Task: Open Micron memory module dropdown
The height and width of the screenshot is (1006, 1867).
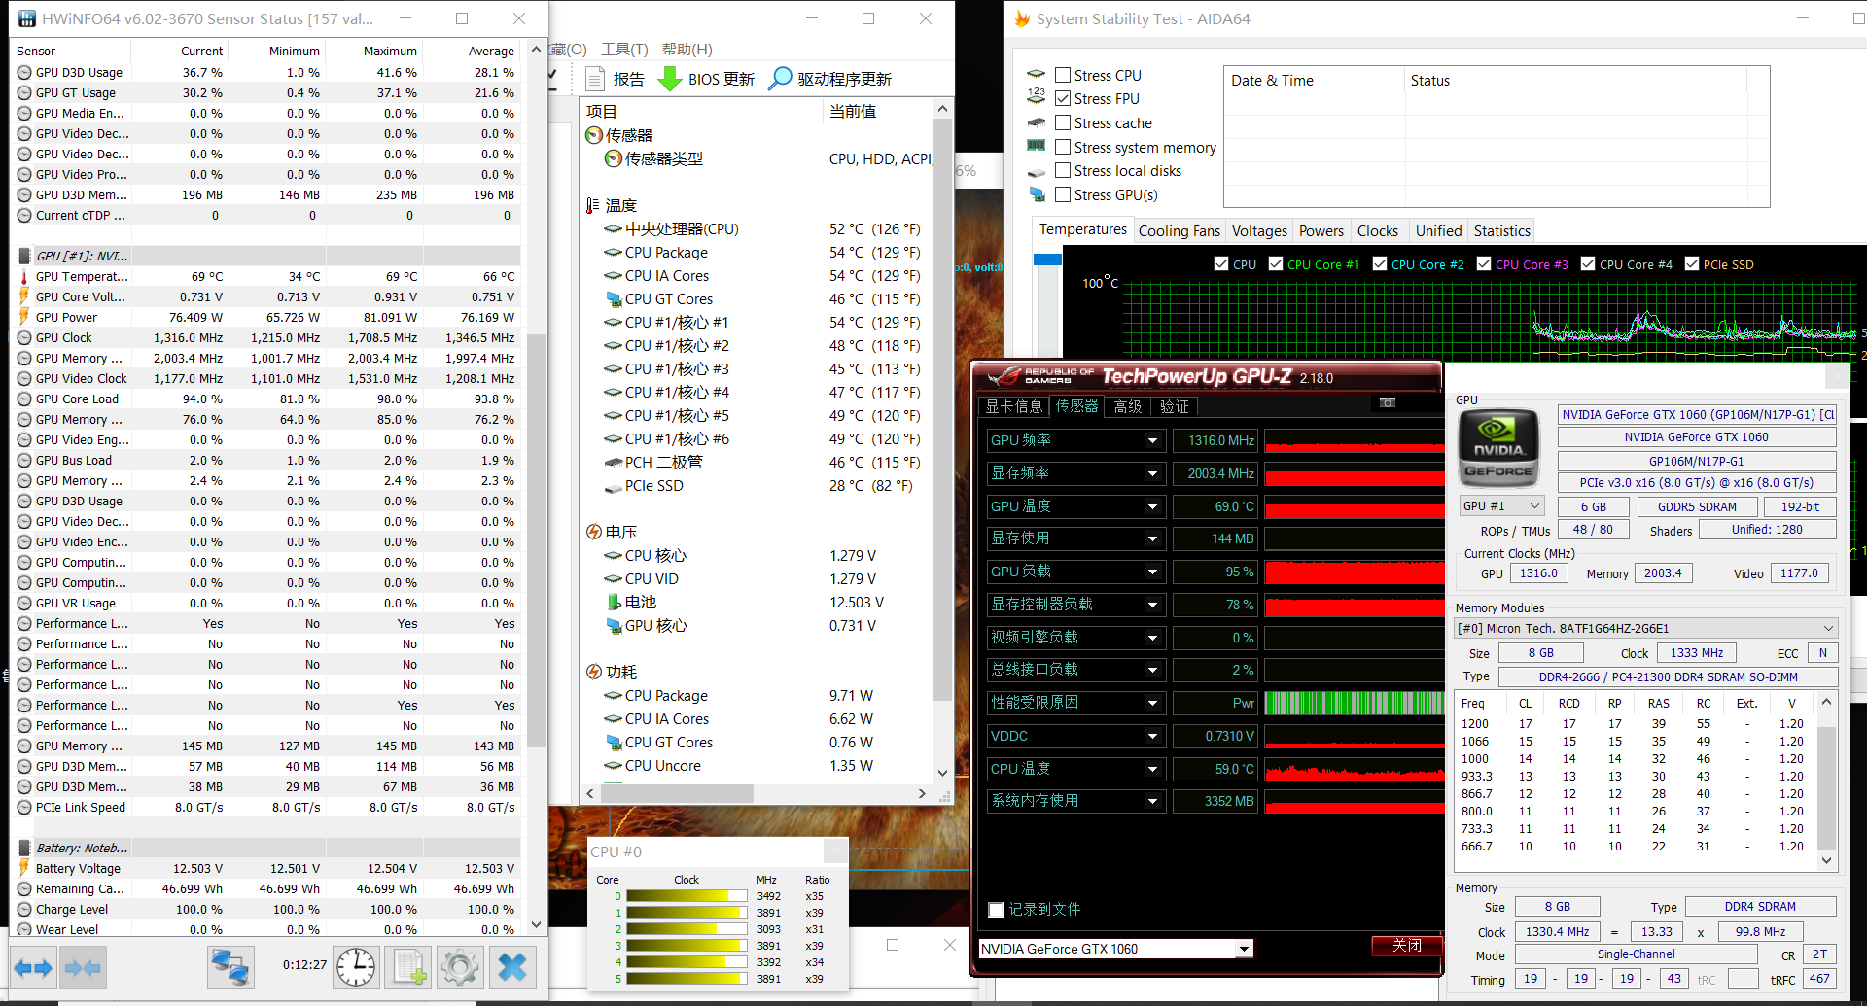Action: [1646, 628]
